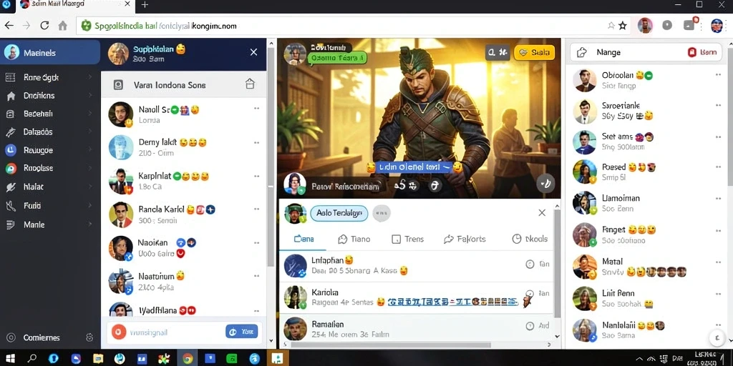Click the taskbar search icon
733x366 pixels.
coord(32,358)
